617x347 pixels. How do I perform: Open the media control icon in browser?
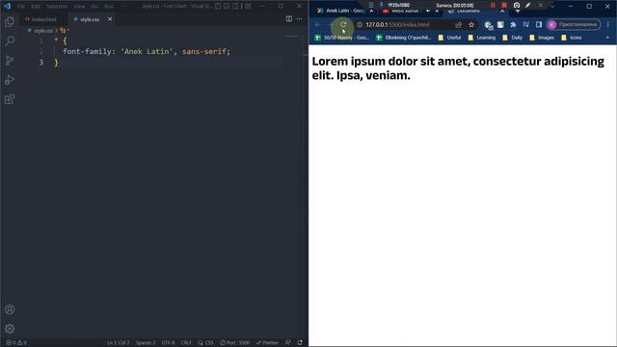(525, 24)
